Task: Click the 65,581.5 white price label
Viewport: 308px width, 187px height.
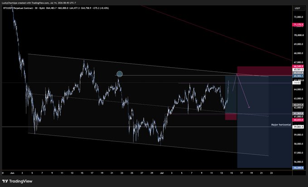Action: [x=298, y=70]
